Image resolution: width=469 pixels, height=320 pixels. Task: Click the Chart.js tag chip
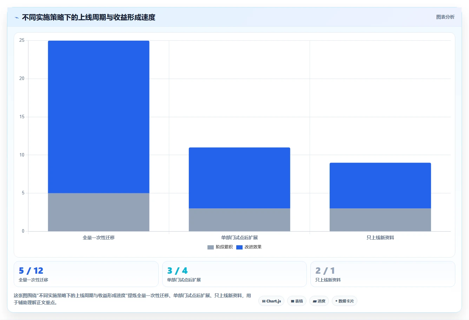click(271, 301)
